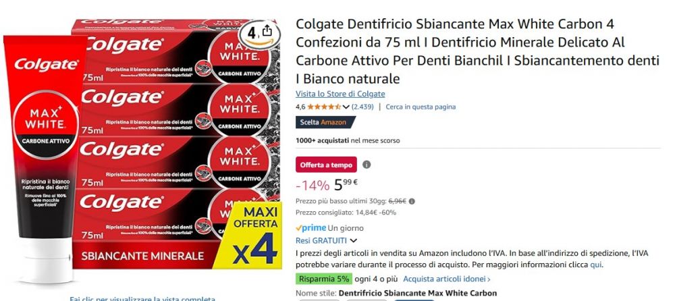675x301 pixels.
Task: Click the star rating icons
Action: pos(324,107)
